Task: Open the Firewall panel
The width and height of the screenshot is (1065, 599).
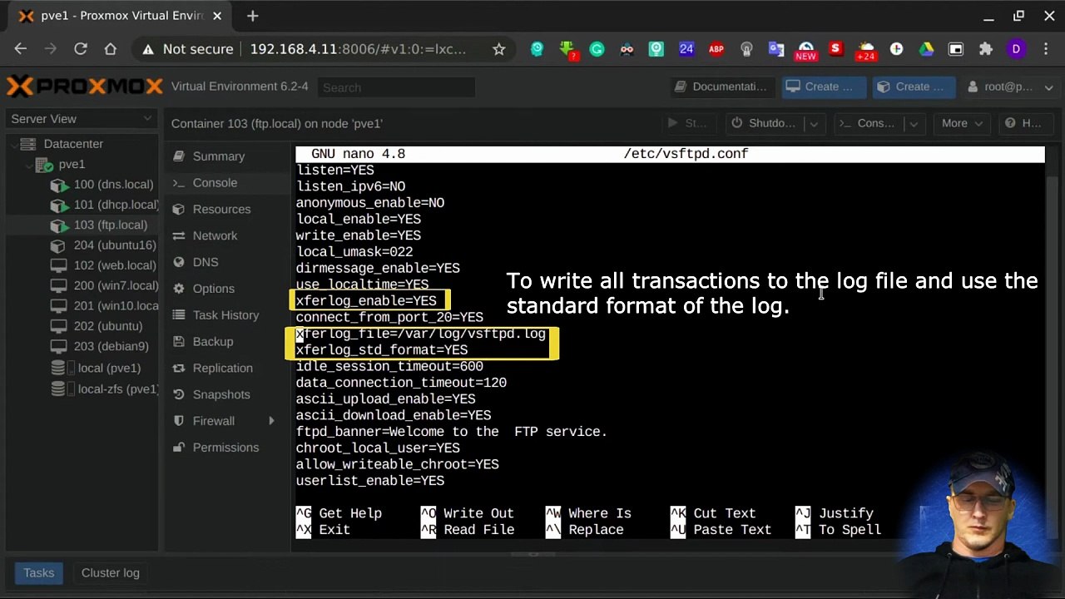Action: point(214,421)
